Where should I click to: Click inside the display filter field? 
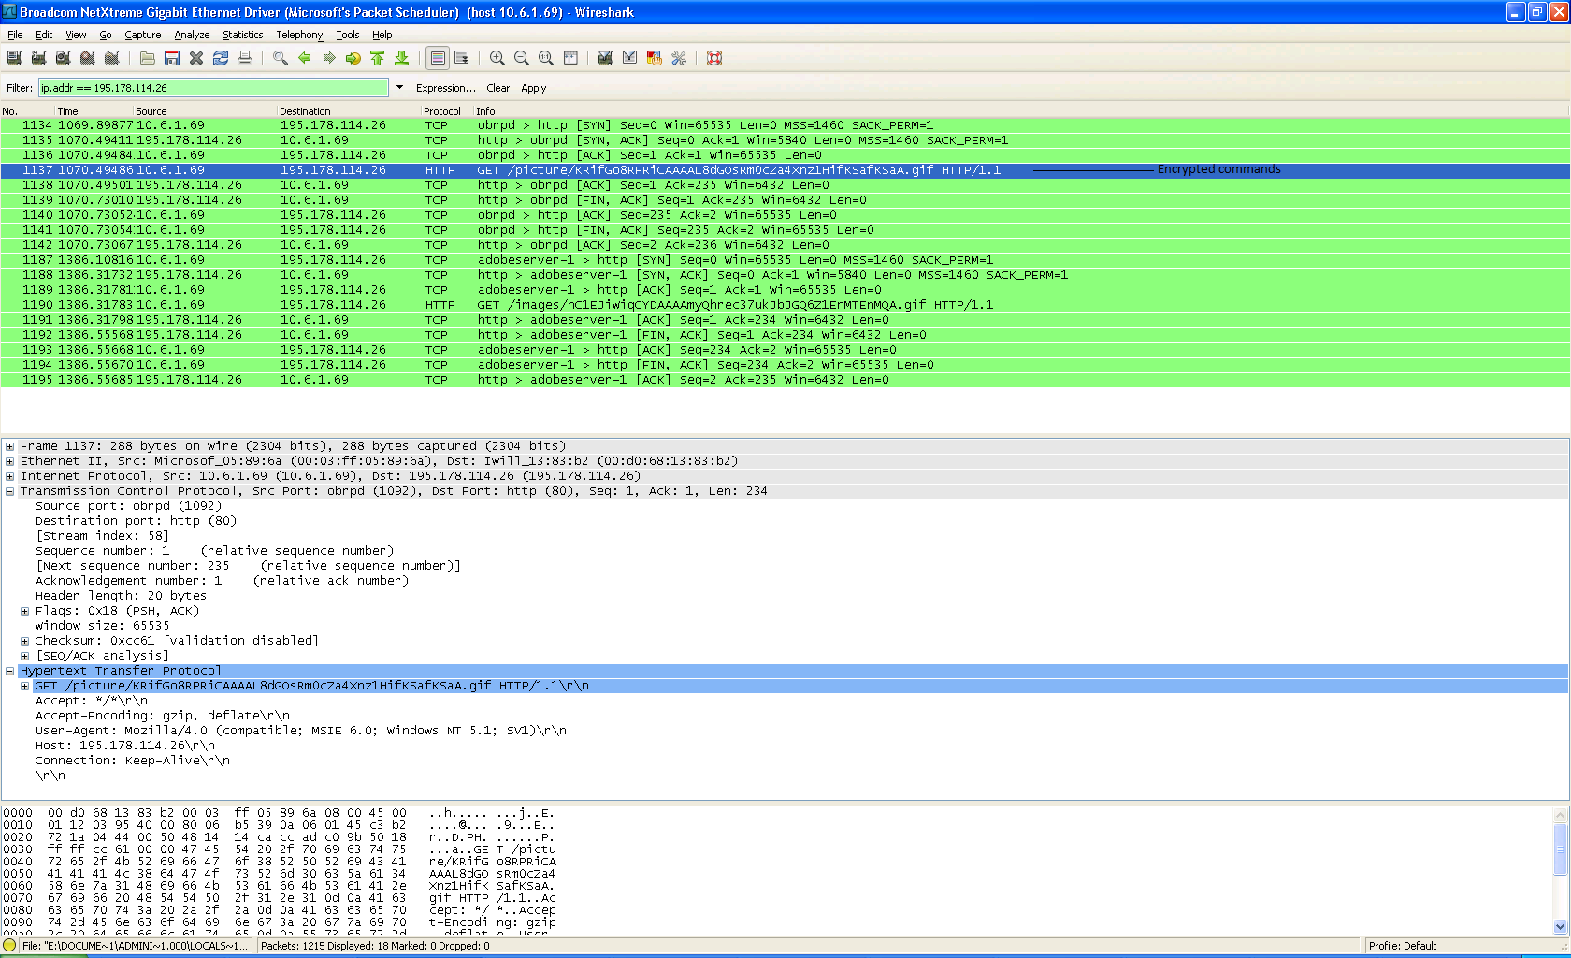point(213,88)
